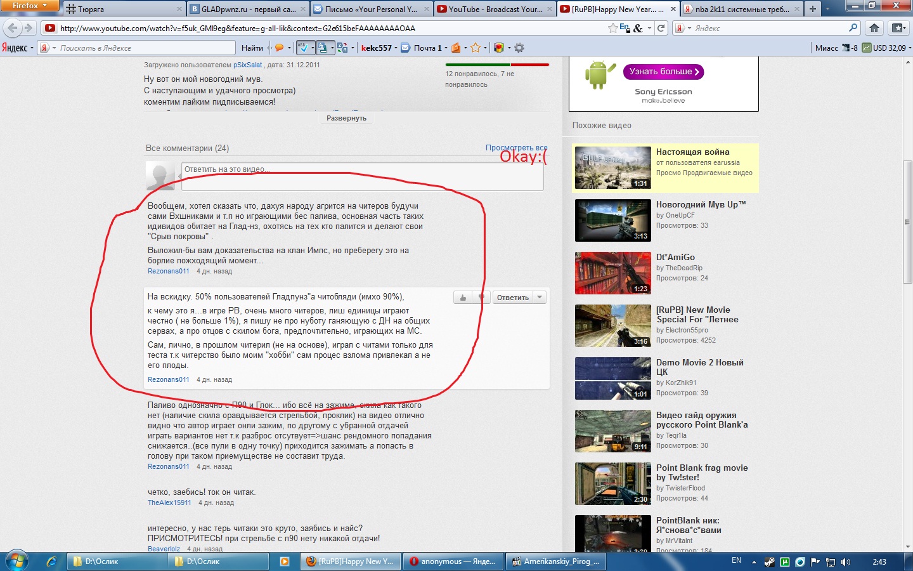Click the page's vertical scrollbar thumb

tap(907, 222)
